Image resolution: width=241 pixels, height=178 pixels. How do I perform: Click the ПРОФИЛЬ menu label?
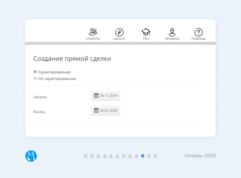point(172,39)
